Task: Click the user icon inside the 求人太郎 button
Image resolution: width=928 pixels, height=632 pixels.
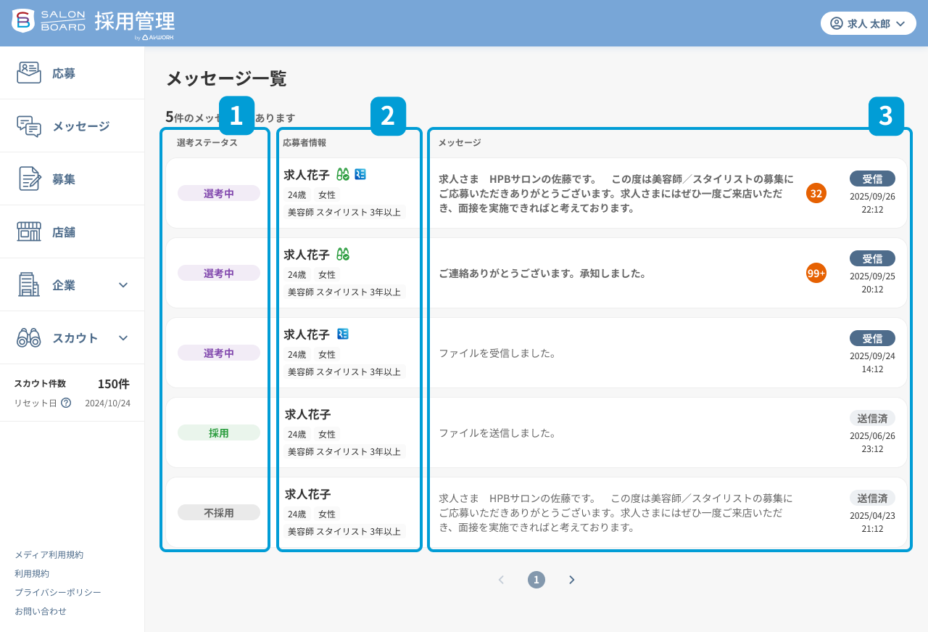Action: [x=837, y=22]
